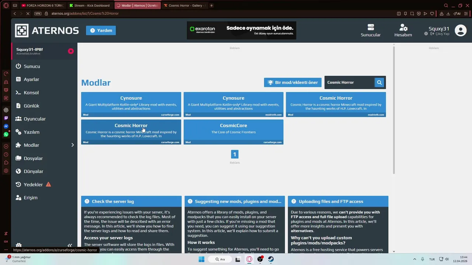Open the Sunucular servers icon

371,28
